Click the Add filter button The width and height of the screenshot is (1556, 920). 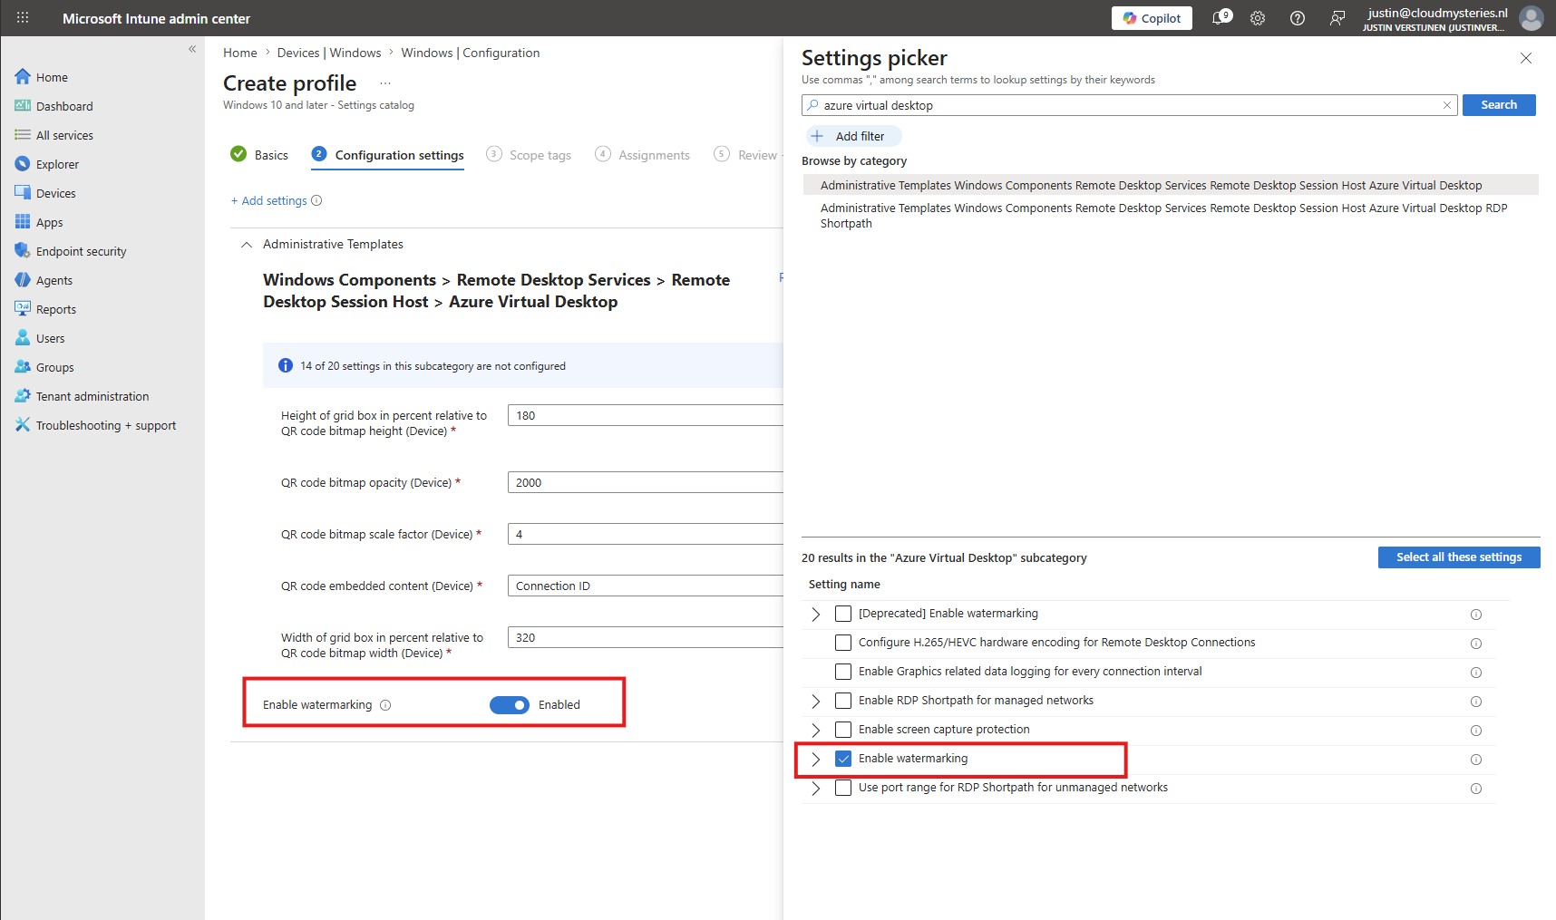(x=853, y=136)
